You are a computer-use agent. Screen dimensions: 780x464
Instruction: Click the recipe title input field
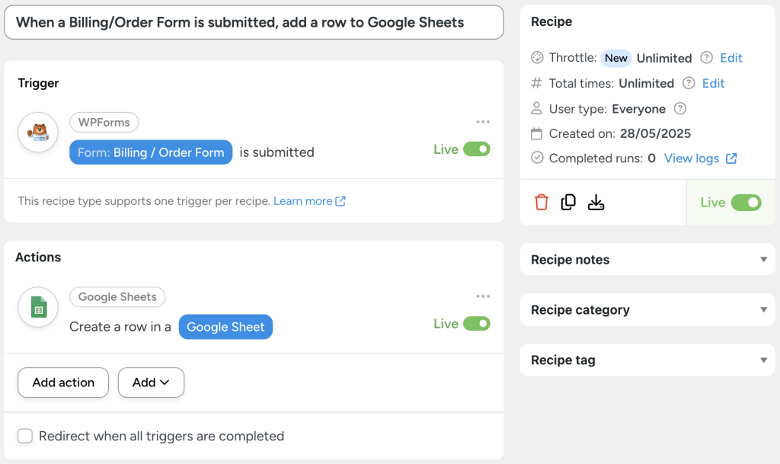click(x=254, y=23)
